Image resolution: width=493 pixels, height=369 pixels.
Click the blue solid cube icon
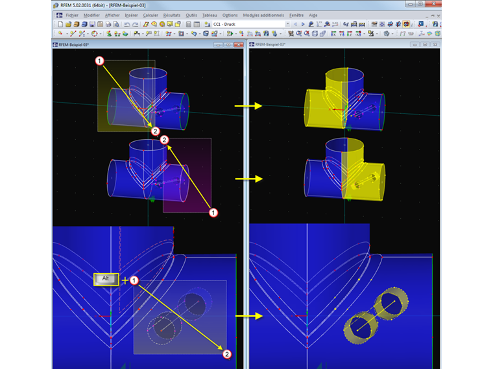tap(206, 34)
